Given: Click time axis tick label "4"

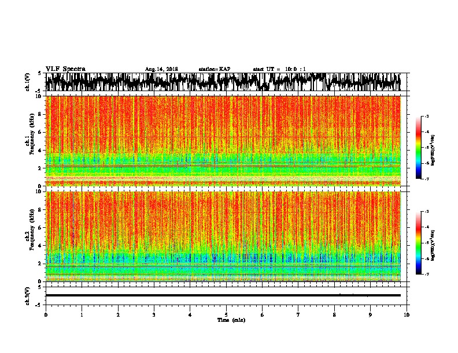Looking at the screenshot, I should (190, 315).
